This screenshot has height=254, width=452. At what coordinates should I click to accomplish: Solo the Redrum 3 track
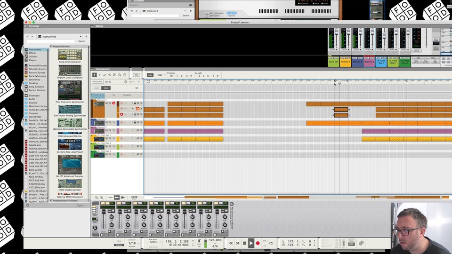click(x=110, y=130)
